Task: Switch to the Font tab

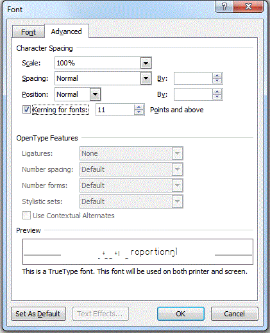Action: coord(28,32)
